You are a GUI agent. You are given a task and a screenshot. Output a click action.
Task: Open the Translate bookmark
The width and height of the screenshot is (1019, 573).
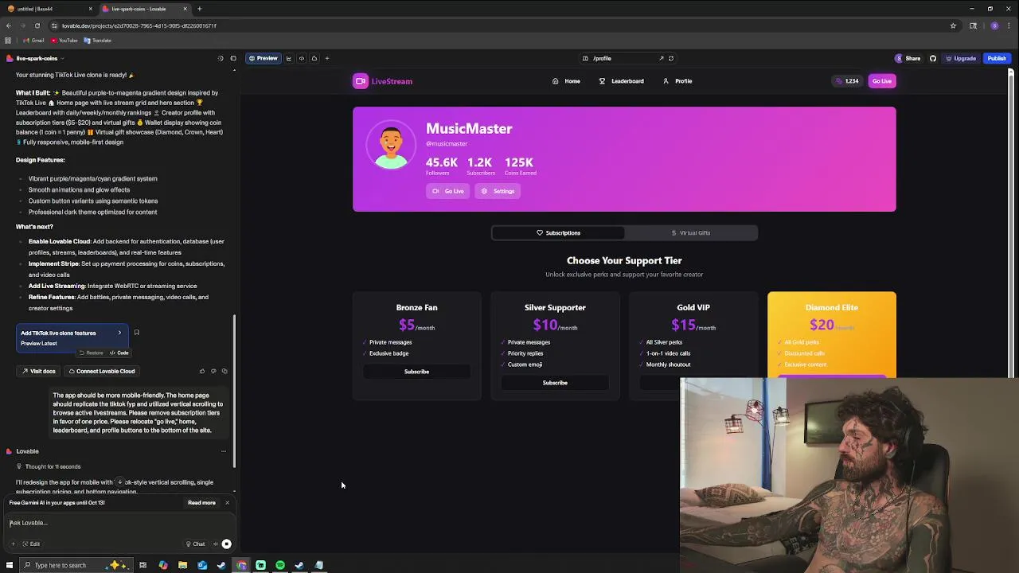point(97,41)
